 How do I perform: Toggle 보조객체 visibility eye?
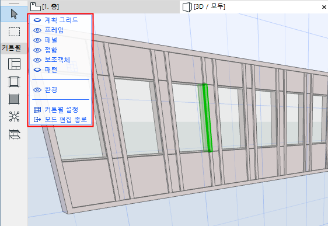(37, 60)
